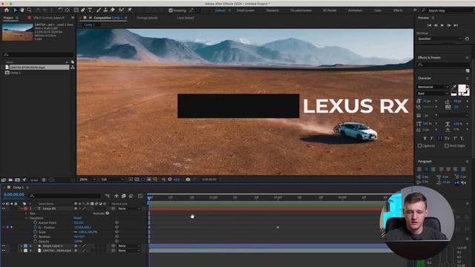
Task: Click the timeline layer search field
Action: point(65,196)
